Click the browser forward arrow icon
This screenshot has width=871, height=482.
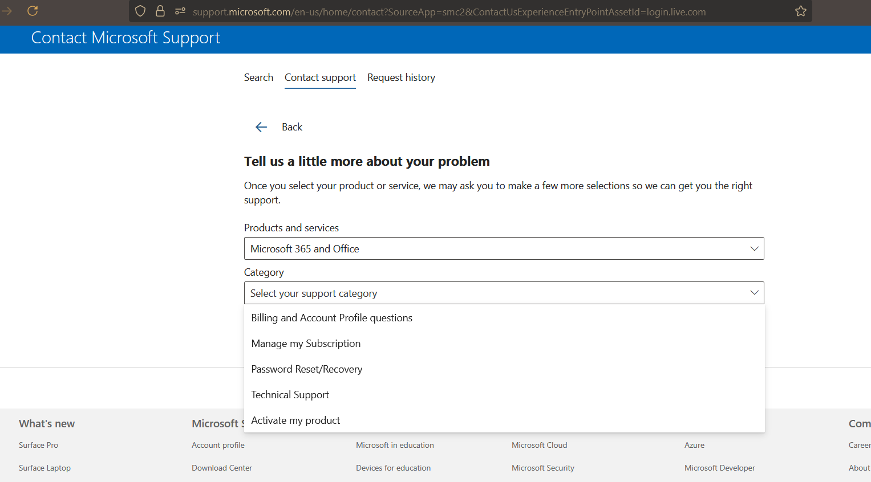(x=7, y=11)
